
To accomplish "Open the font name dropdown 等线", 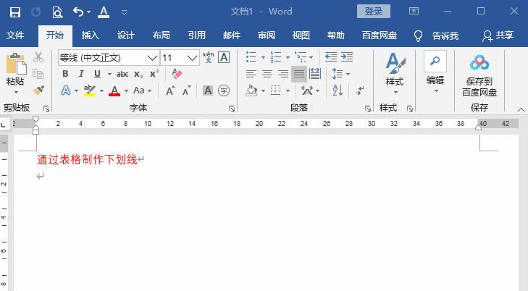I will pos(152,58).
